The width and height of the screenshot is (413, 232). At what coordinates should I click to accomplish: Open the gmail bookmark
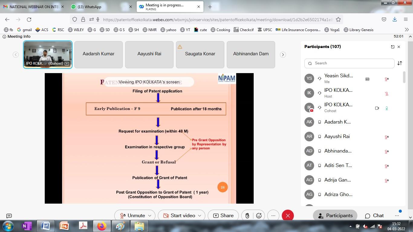tap(24, 30)
